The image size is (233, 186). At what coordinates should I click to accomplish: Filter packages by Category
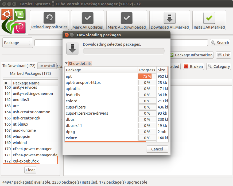[x=219, y=66]
